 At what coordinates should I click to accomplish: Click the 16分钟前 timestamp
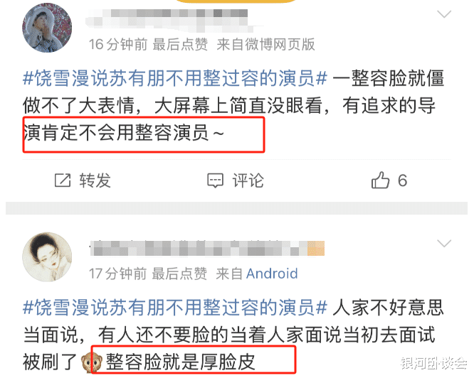[x=118, y=44]
